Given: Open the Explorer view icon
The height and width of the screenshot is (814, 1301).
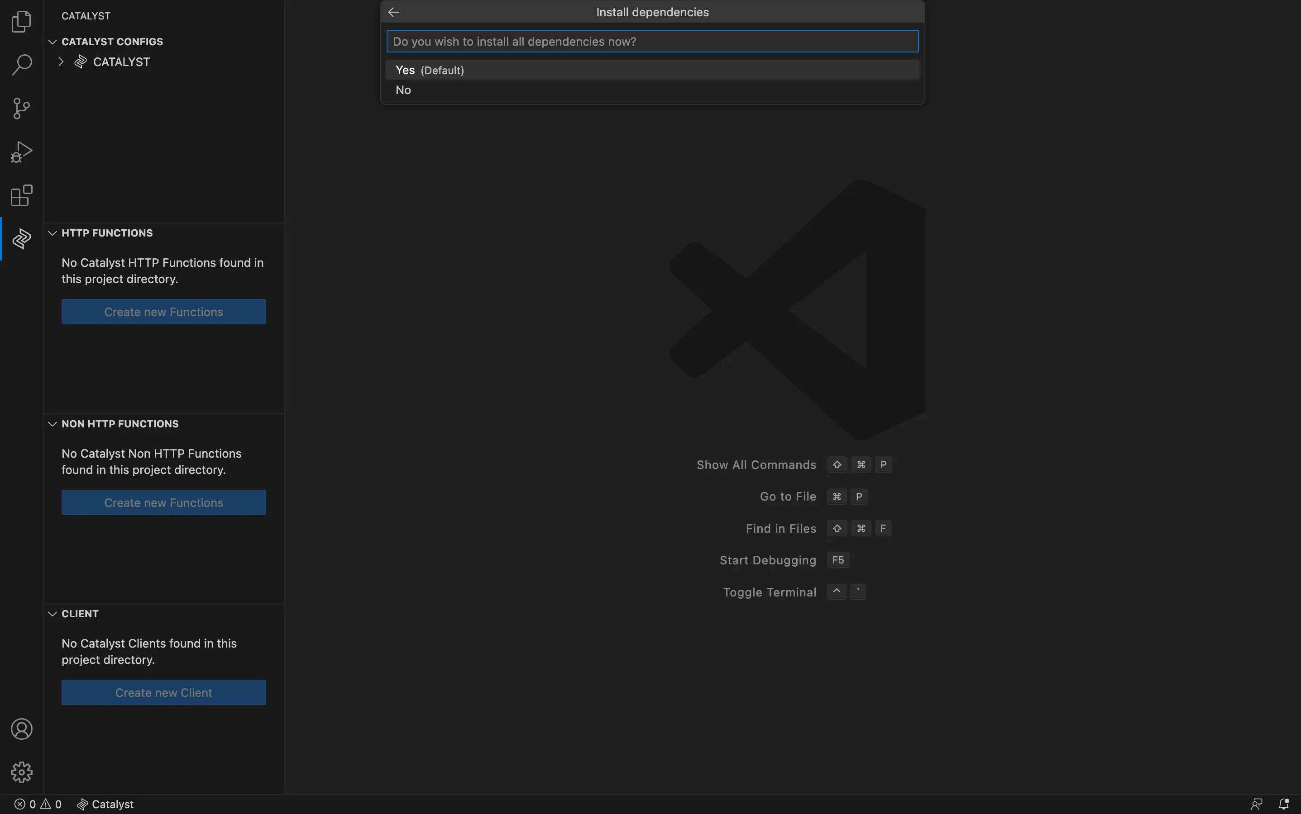Looking at the screenshot, I should point(22,22).
